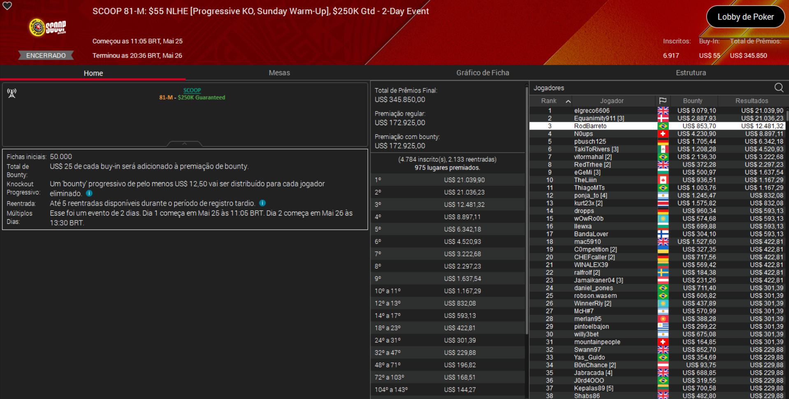Open the Mesas tab
Viewport: 789px width, 399px height.
click(279, 73)
